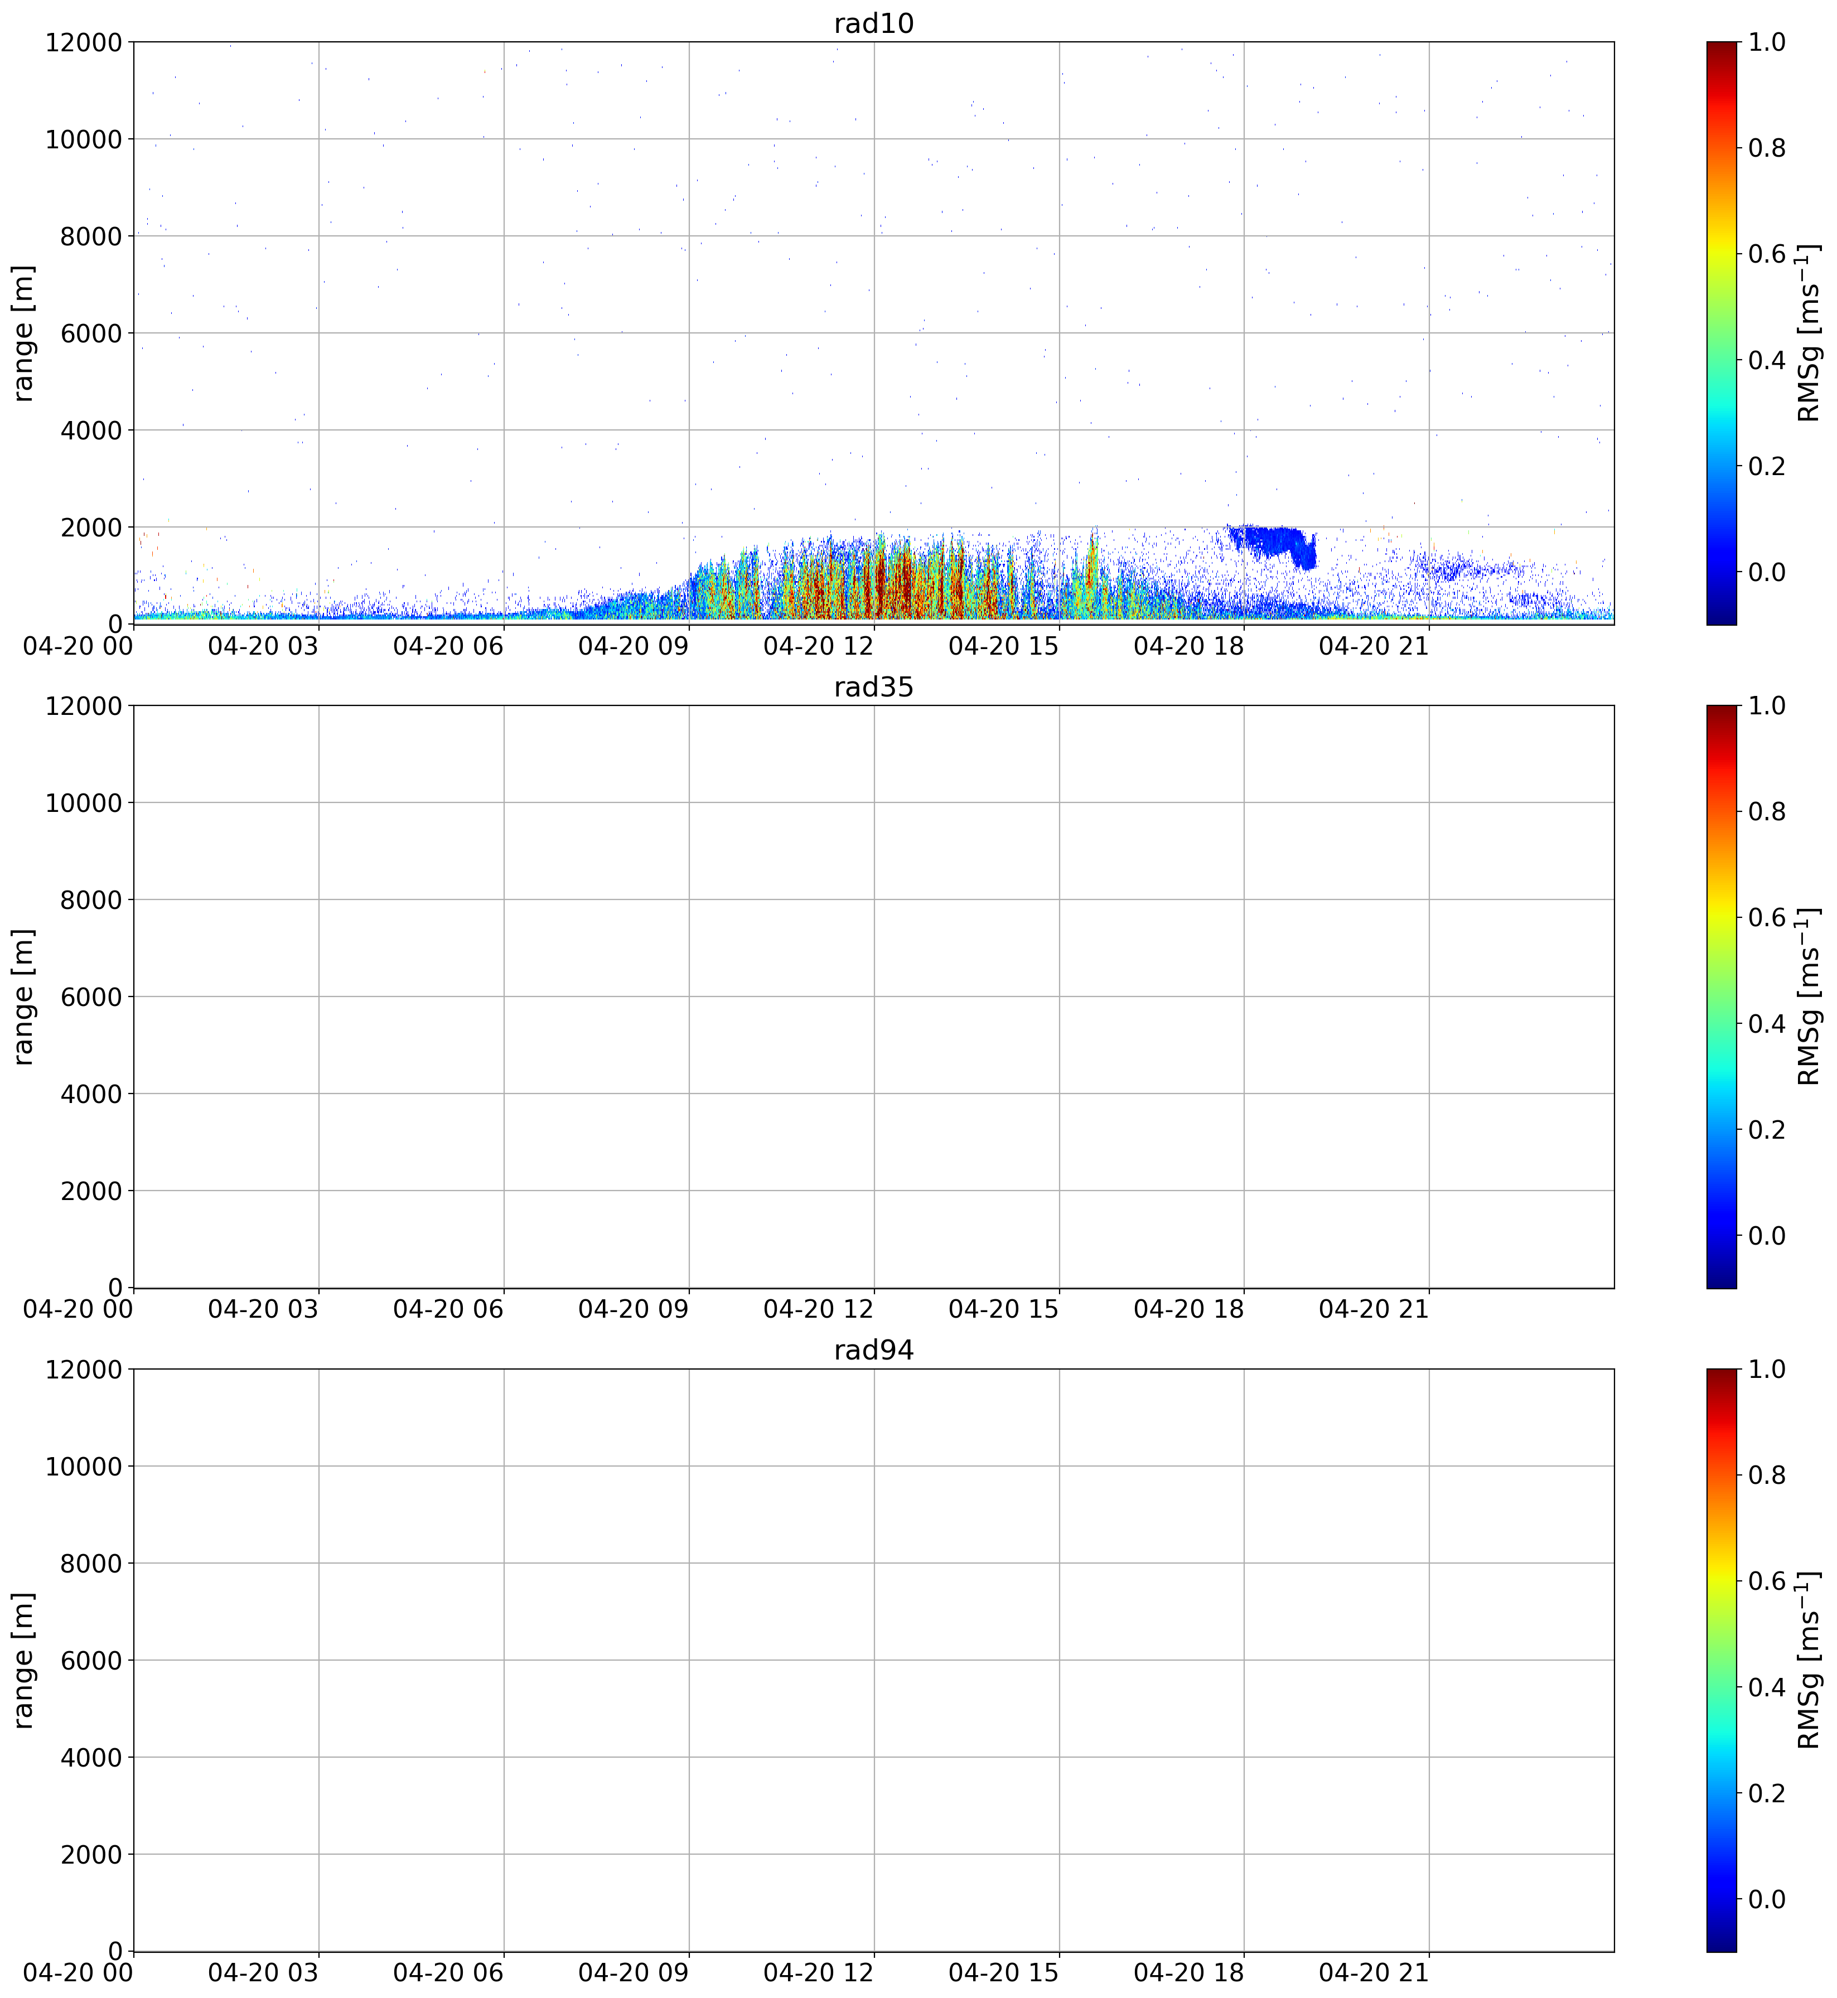
Task: Click the '04-20 21' time tick under rad35
Action: (x=1374, y=1309)
